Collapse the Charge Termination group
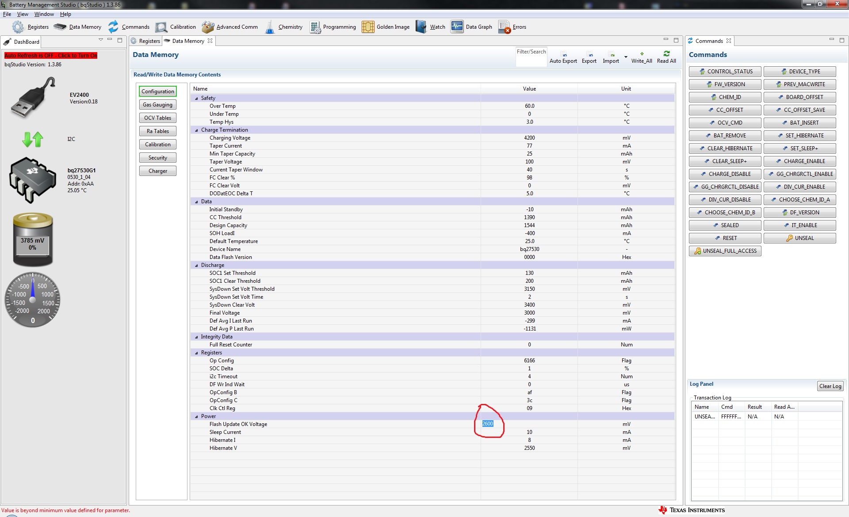This screenshot has height=517, width=849. pyautogui.click(x=196, y=130)
